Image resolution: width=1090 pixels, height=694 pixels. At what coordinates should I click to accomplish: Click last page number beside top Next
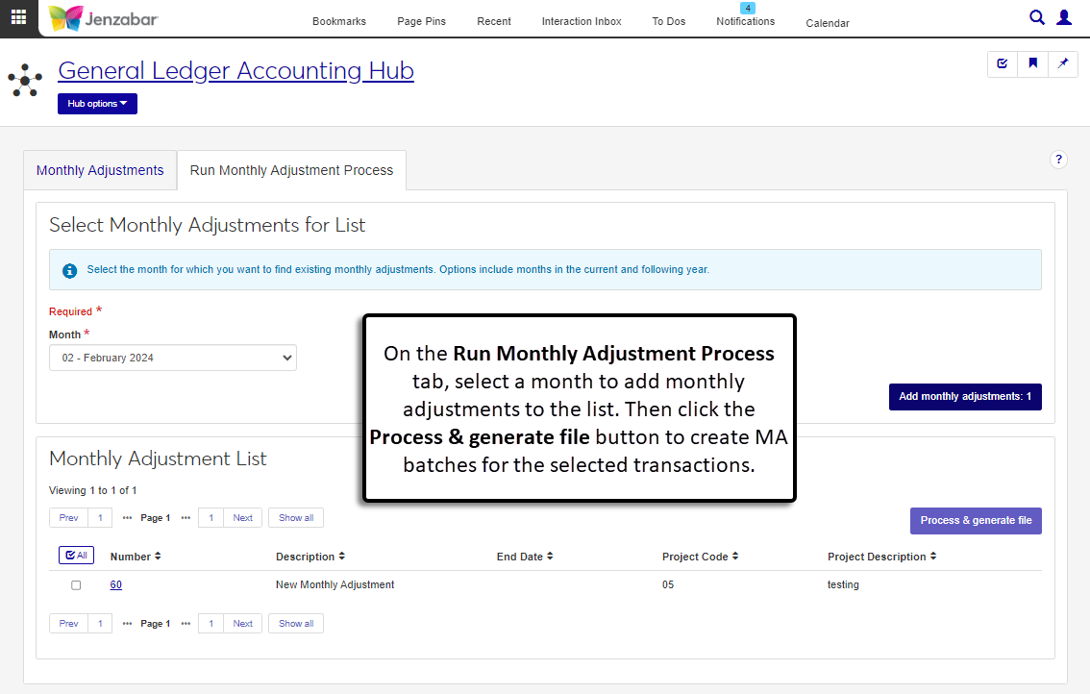tap(211, 518)
